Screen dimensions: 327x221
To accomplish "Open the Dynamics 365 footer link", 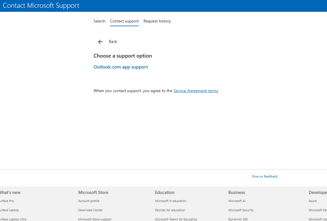I will [x=238, y=219].
